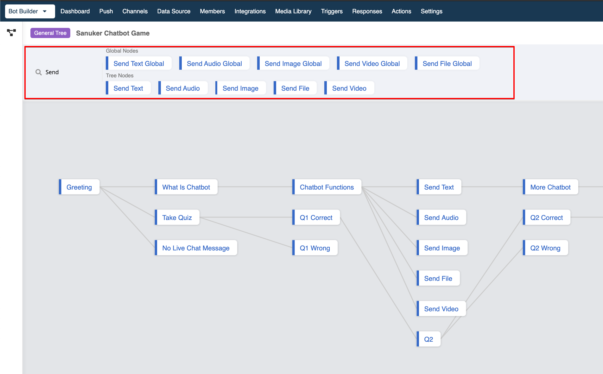Image resolution: width=603 pixels, height=374 pixels.
Task: Pick the Send Audio tree node result
Action: [x=183, y=88]
